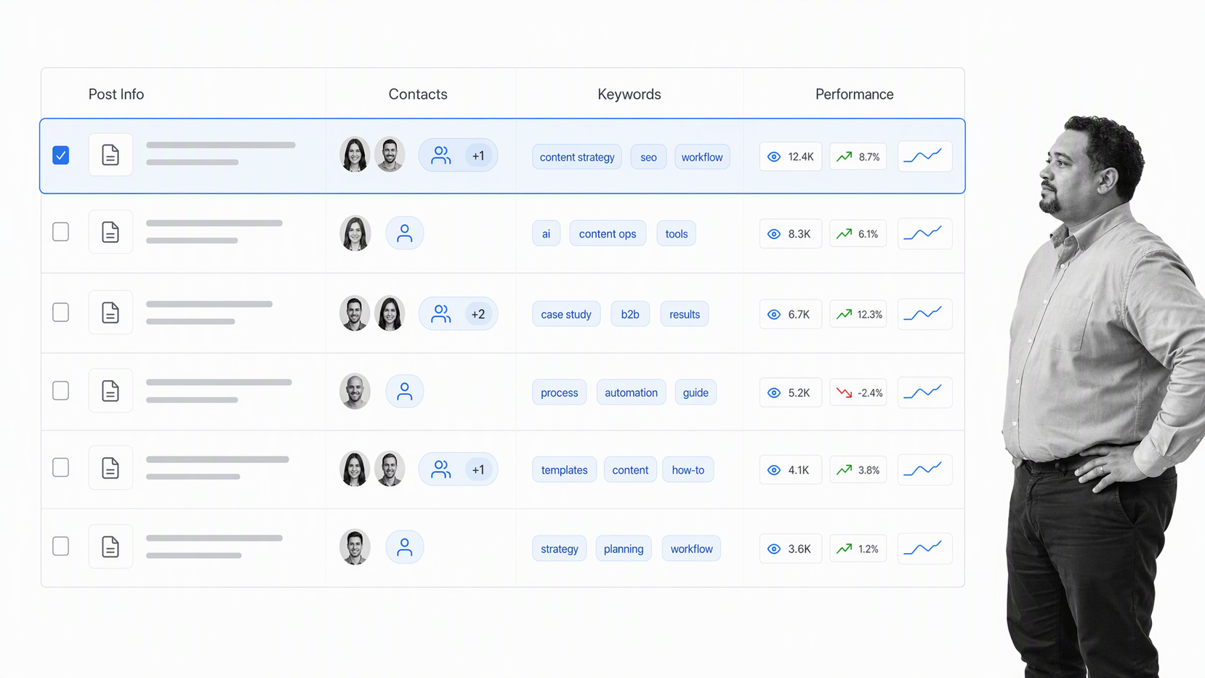Click the 'content strategy' keyword tag
1205x678 pixels.
(577, 157)
